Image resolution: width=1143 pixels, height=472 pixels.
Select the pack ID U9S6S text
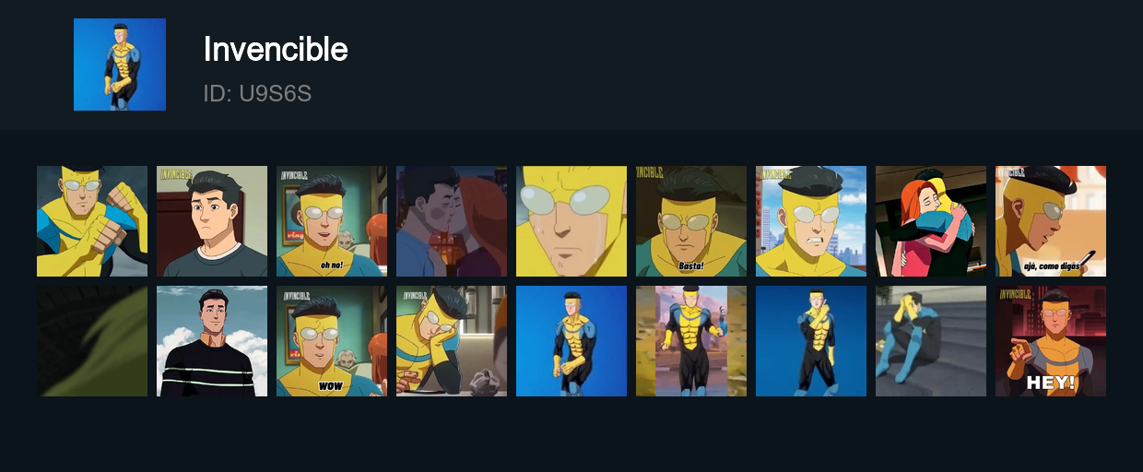point(257,94)
